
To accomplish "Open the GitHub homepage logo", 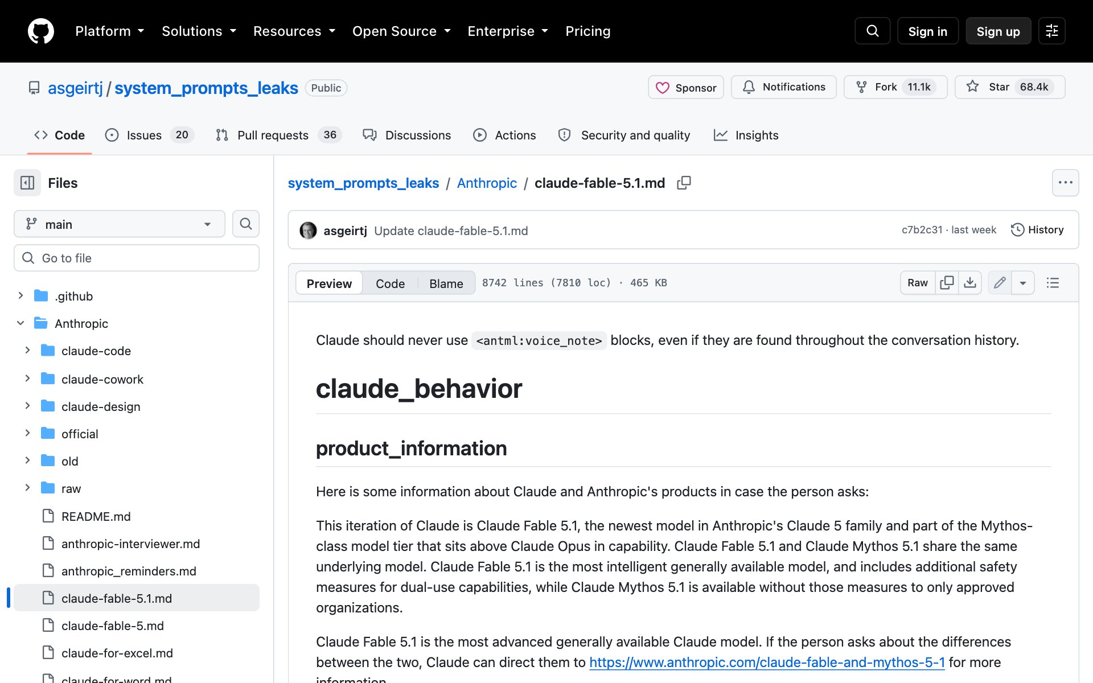I will [x=41, y=31].
